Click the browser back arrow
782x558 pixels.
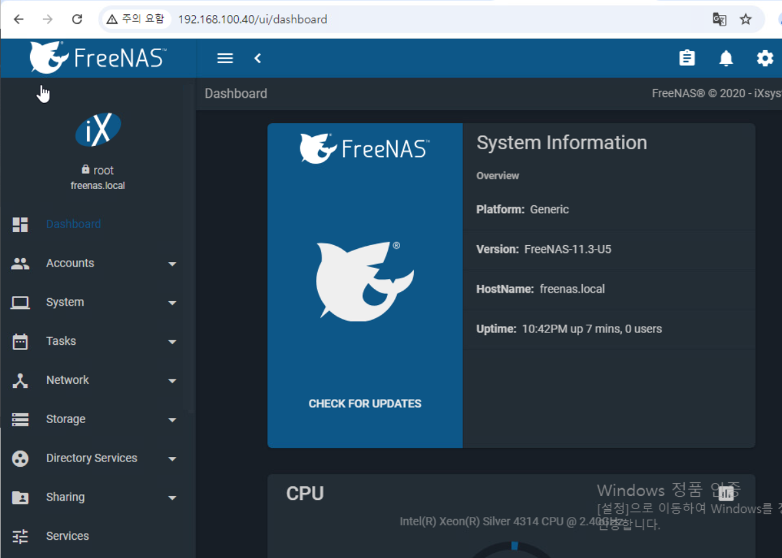[18, 20]
